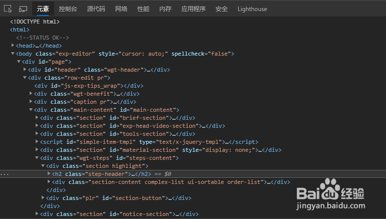Open the Lighthouse tab

(252, 9)
